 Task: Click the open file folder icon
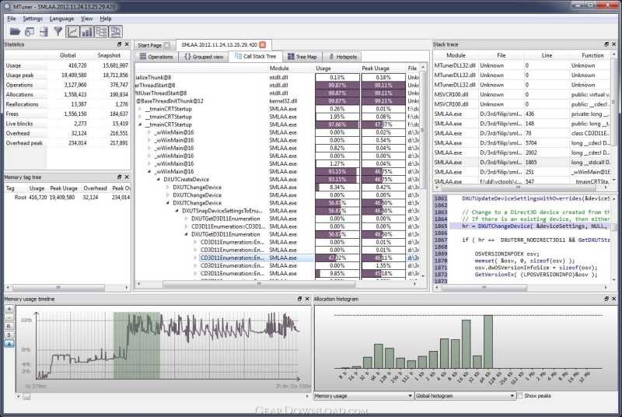click(x=13, y=32)
